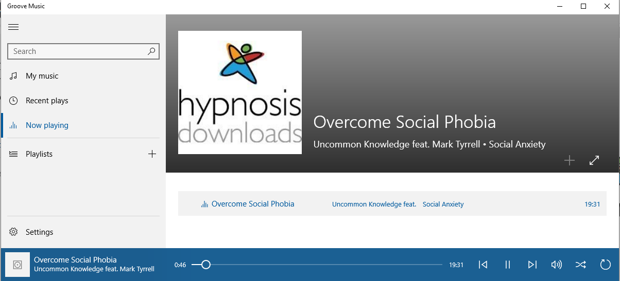Select Overcome Social Phobia track row title
Image resolution: width=620 pixels, height=281 pixels.
tap(253, 204)
